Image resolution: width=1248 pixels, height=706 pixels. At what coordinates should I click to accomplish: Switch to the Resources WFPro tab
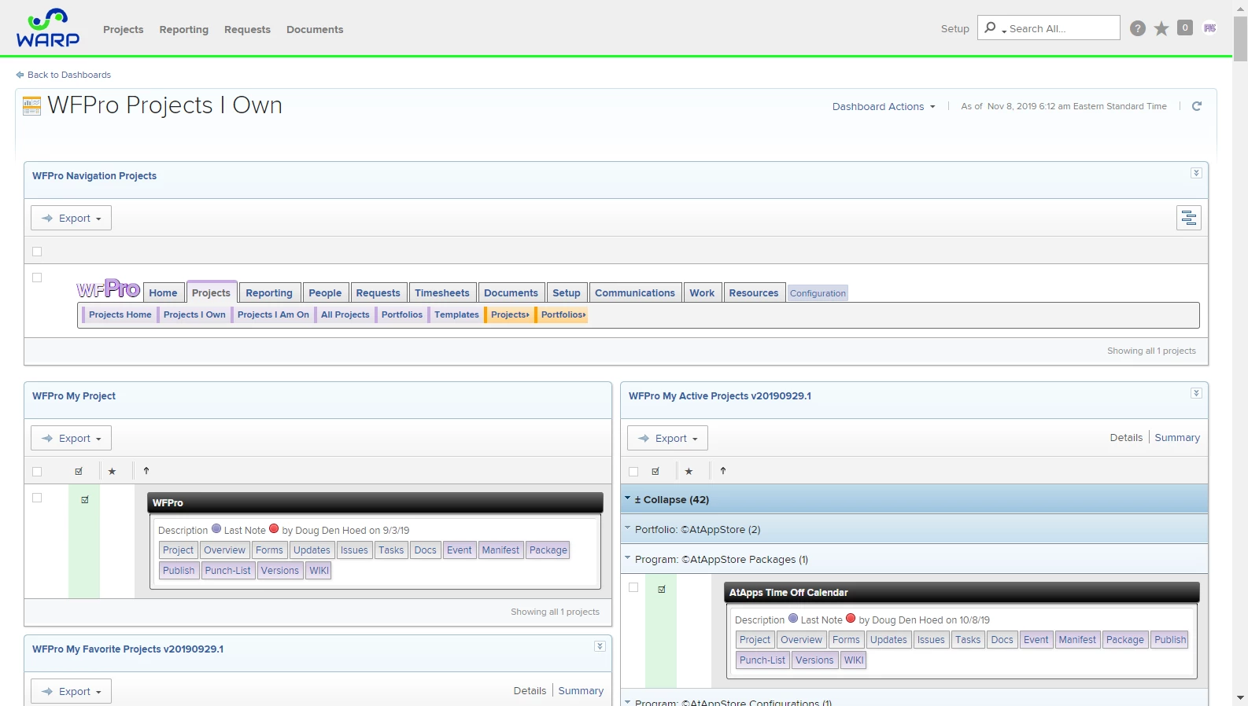point(754,292)
